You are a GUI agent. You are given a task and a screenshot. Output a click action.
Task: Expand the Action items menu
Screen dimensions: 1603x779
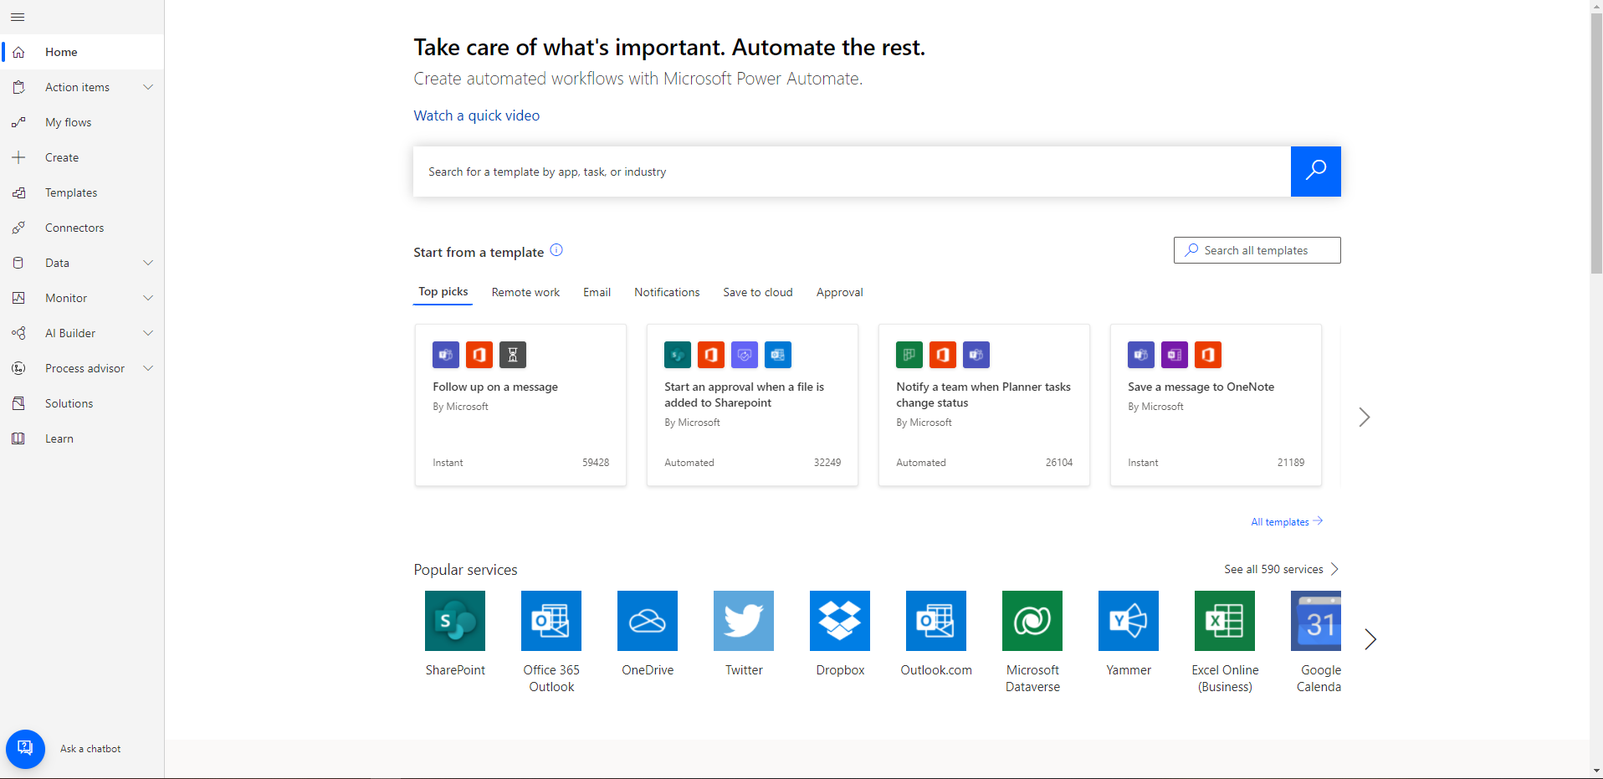click(148, 87)
